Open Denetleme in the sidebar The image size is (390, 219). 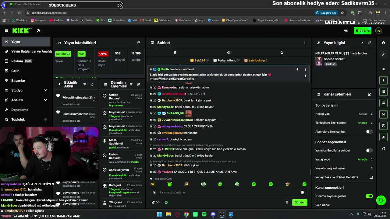tap(26, 110)
